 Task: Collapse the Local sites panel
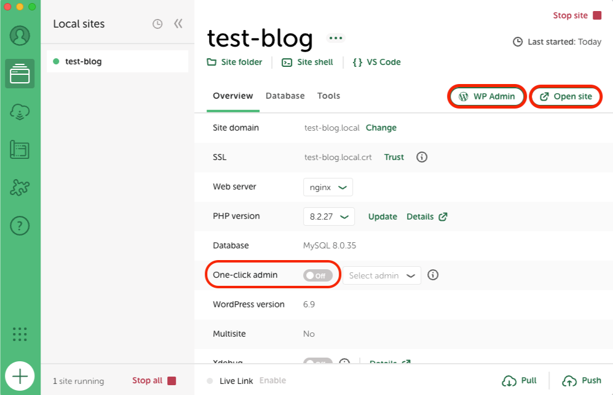[178, 24]
